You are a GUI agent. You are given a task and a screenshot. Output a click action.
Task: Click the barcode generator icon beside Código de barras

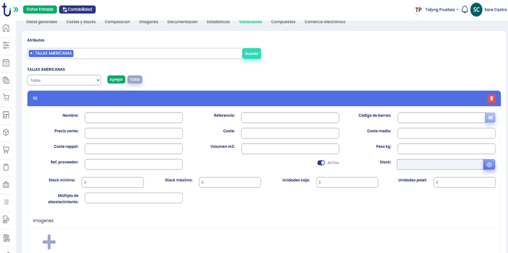point(490,118)
